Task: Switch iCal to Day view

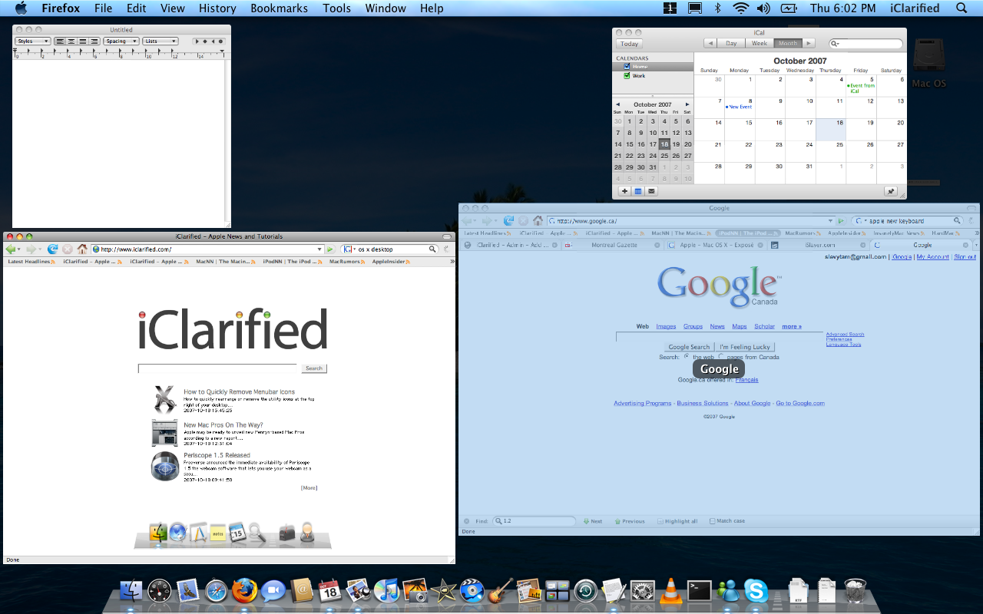Action: [x=732, y=44]
